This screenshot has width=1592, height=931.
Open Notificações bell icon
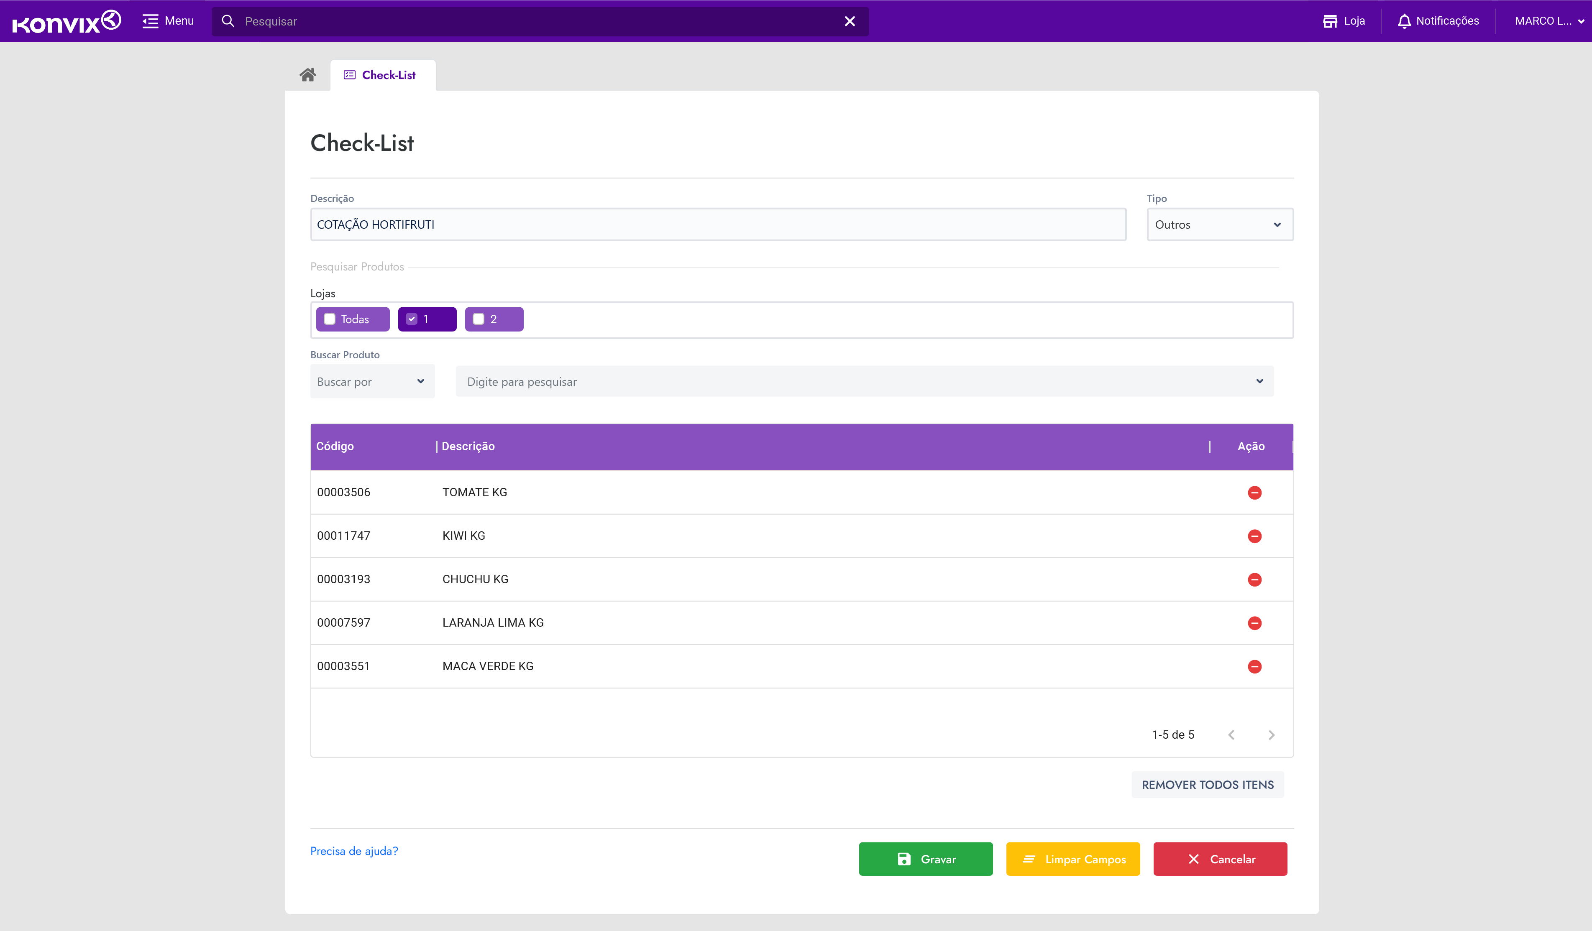pos(1437,21)
